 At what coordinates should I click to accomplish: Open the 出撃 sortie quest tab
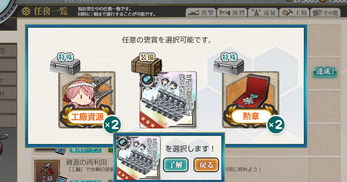[201, 13]
